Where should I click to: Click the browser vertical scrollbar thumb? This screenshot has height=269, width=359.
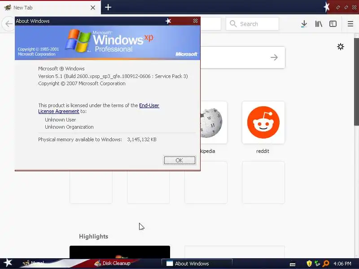356,82
